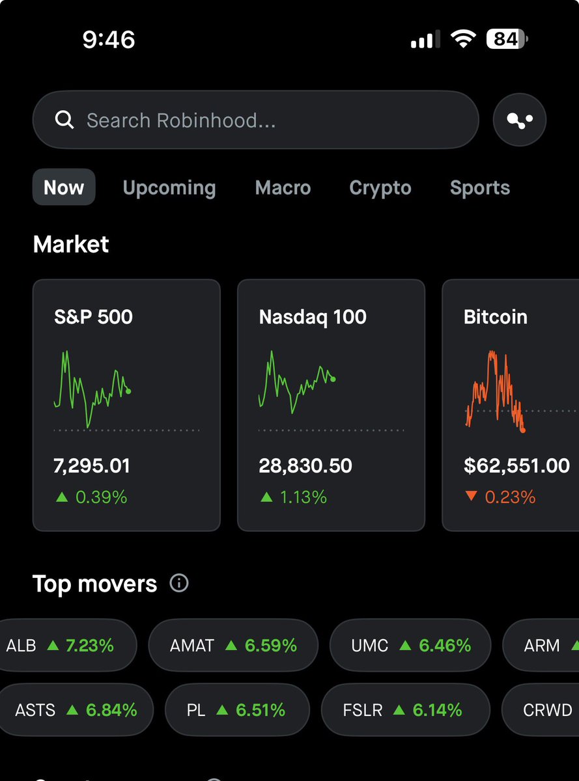Image resolution: width=579 pixels, height=781 pixels.
Task: Switch to the Upcoming tab
Action: [x=169, y=187]
